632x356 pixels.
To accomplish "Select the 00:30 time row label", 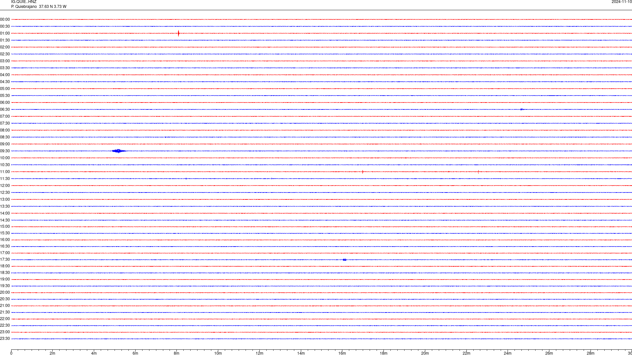I will [x=5, y=26].
